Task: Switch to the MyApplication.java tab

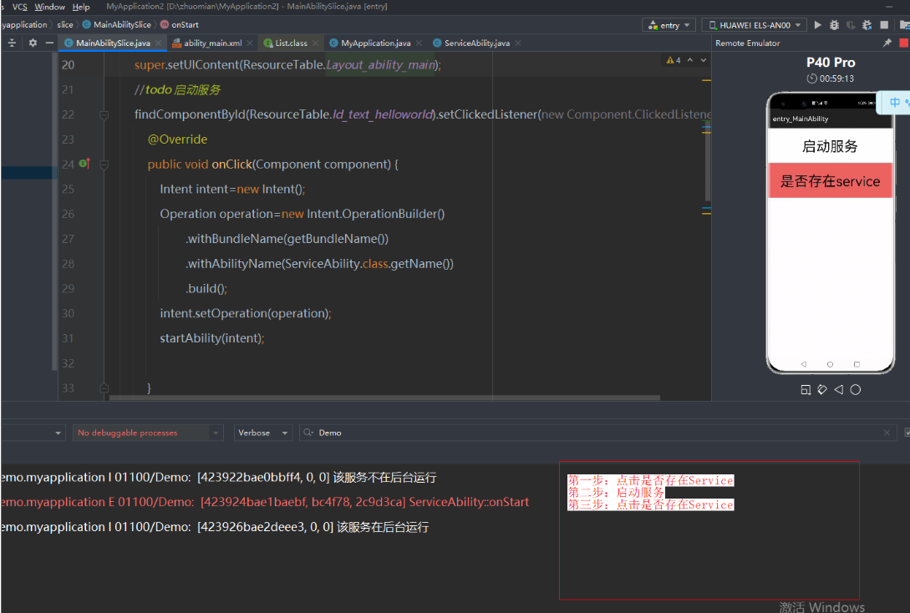Action: point(375,43)
